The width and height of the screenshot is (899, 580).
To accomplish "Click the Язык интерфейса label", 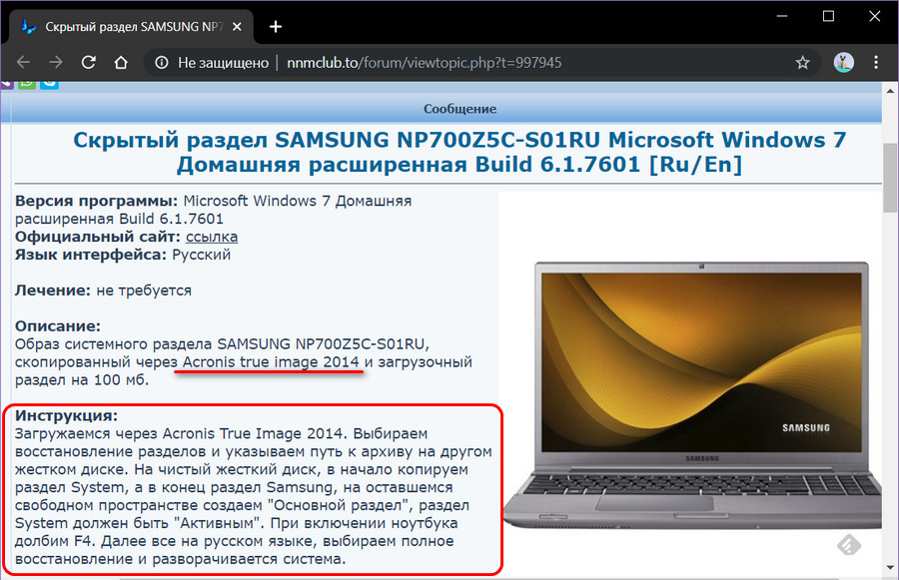I will tap(91, 255).
